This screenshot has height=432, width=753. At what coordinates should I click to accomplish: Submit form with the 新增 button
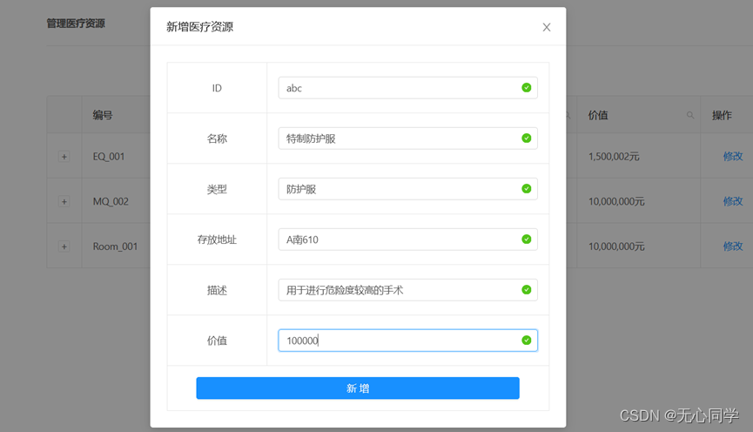pos(358,388)
